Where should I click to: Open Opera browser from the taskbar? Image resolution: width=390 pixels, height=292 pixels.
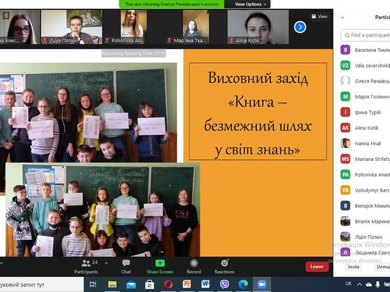pyautogui.click(x=168, y=284)
